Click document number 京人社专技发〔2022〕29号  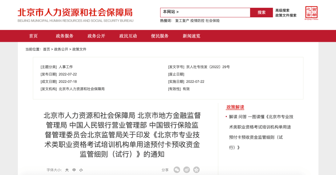pyautogui.click(x=208, y=67)
